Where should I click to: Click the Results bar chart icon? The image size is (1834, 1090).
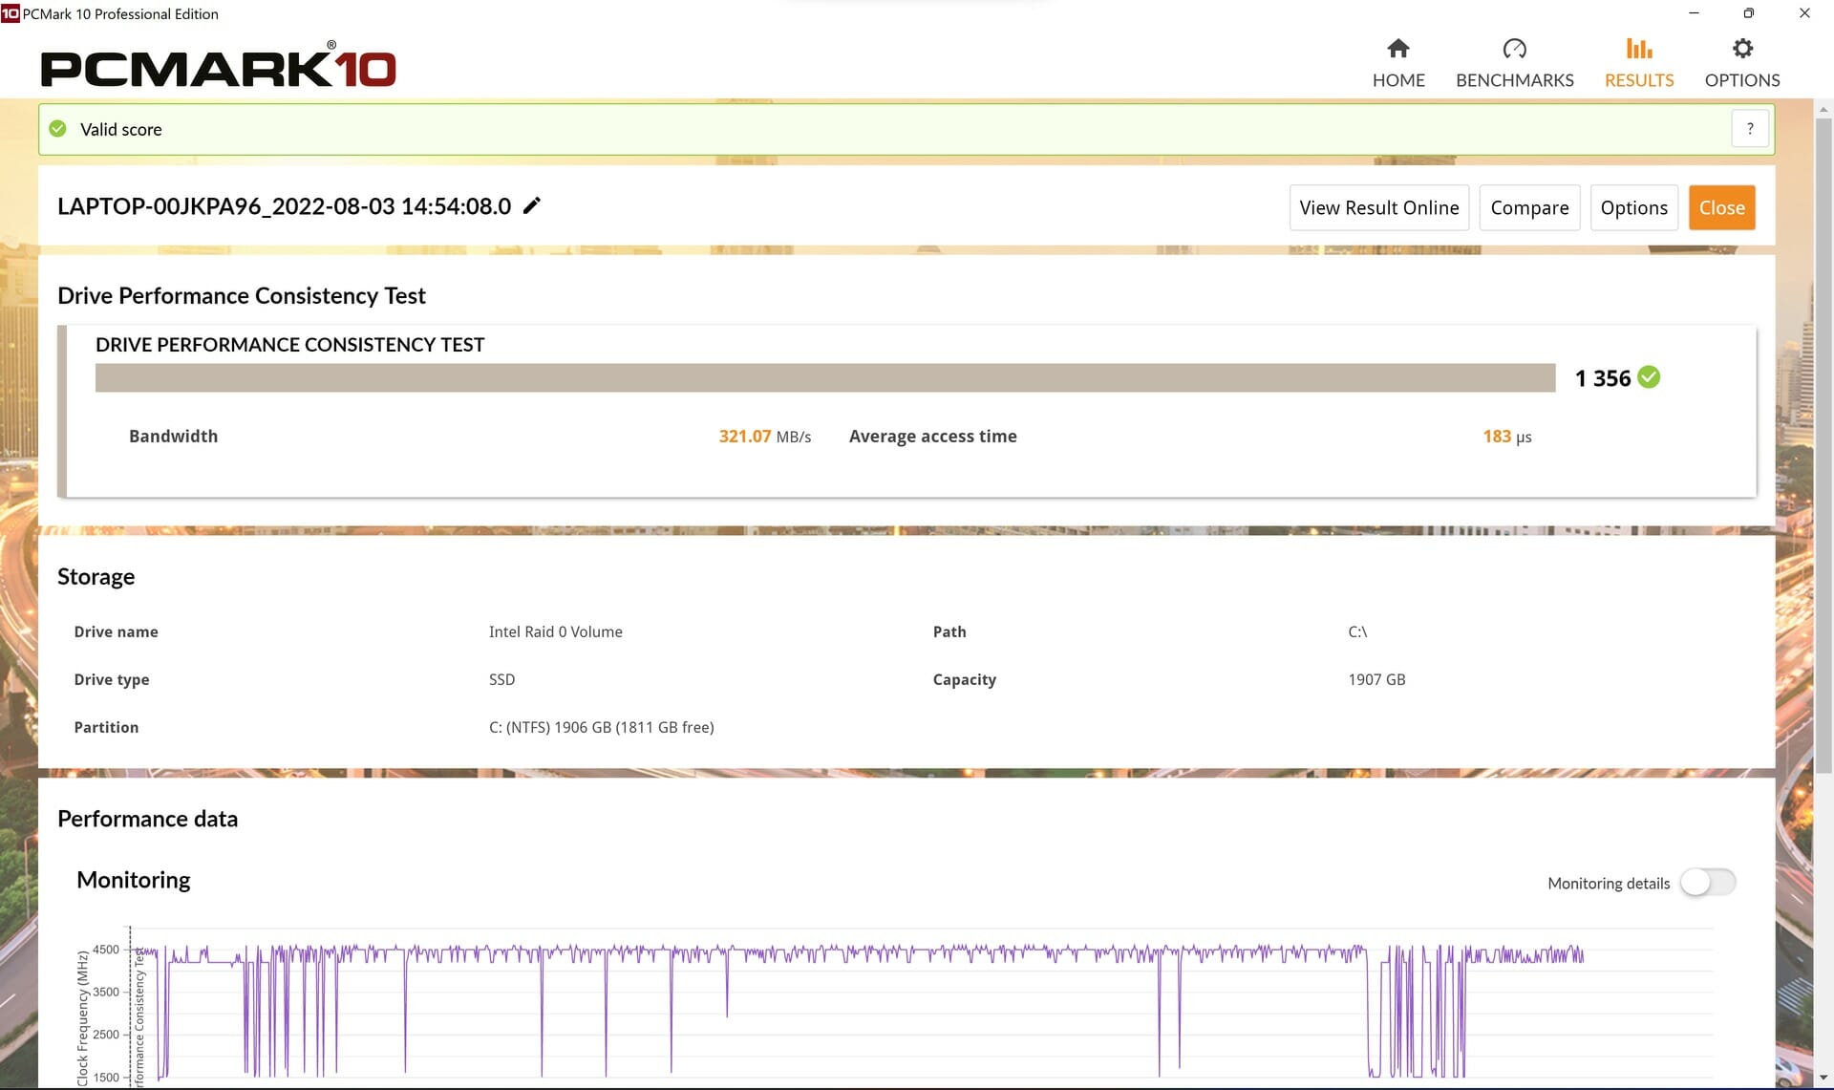point(1639,48)
